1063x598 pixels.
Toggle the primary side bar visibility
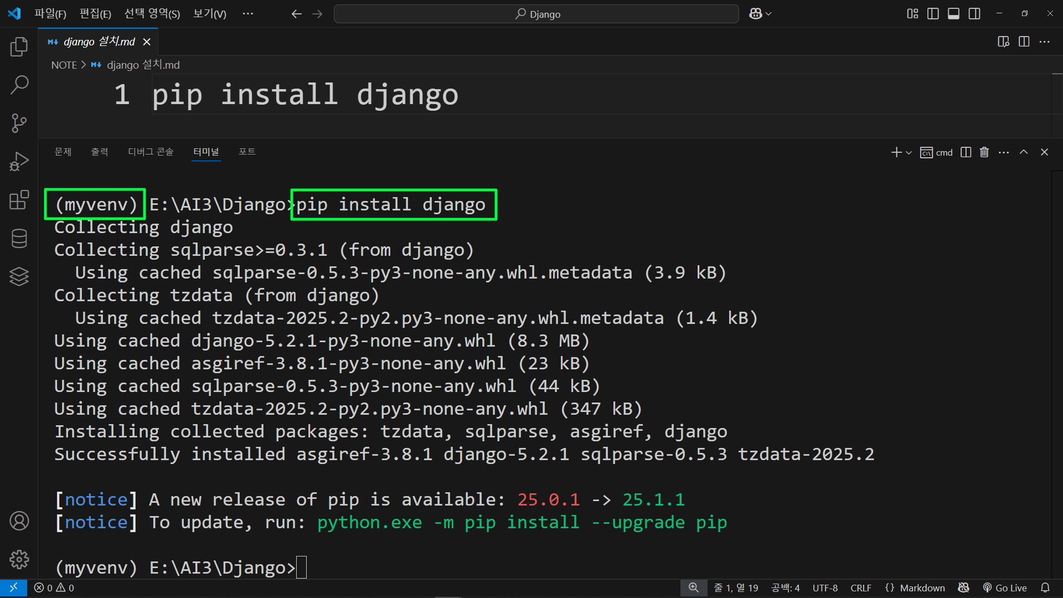(x=933, y=14)
